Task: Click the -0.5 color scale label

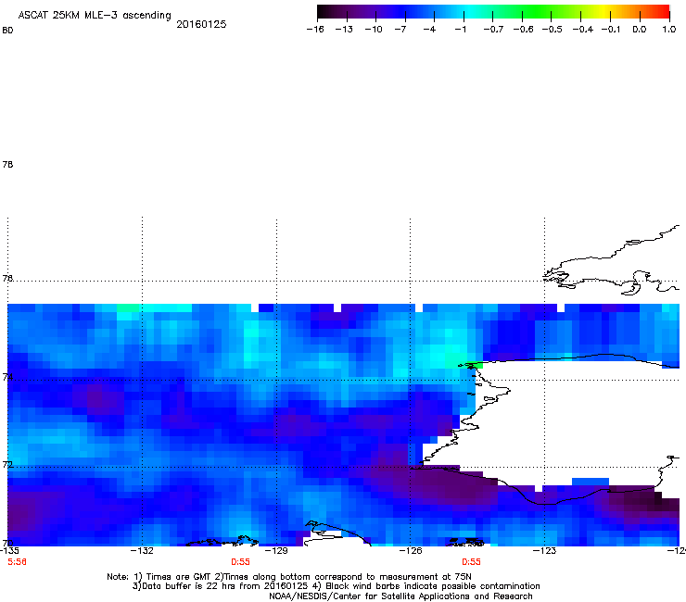Action: [553, 30]
